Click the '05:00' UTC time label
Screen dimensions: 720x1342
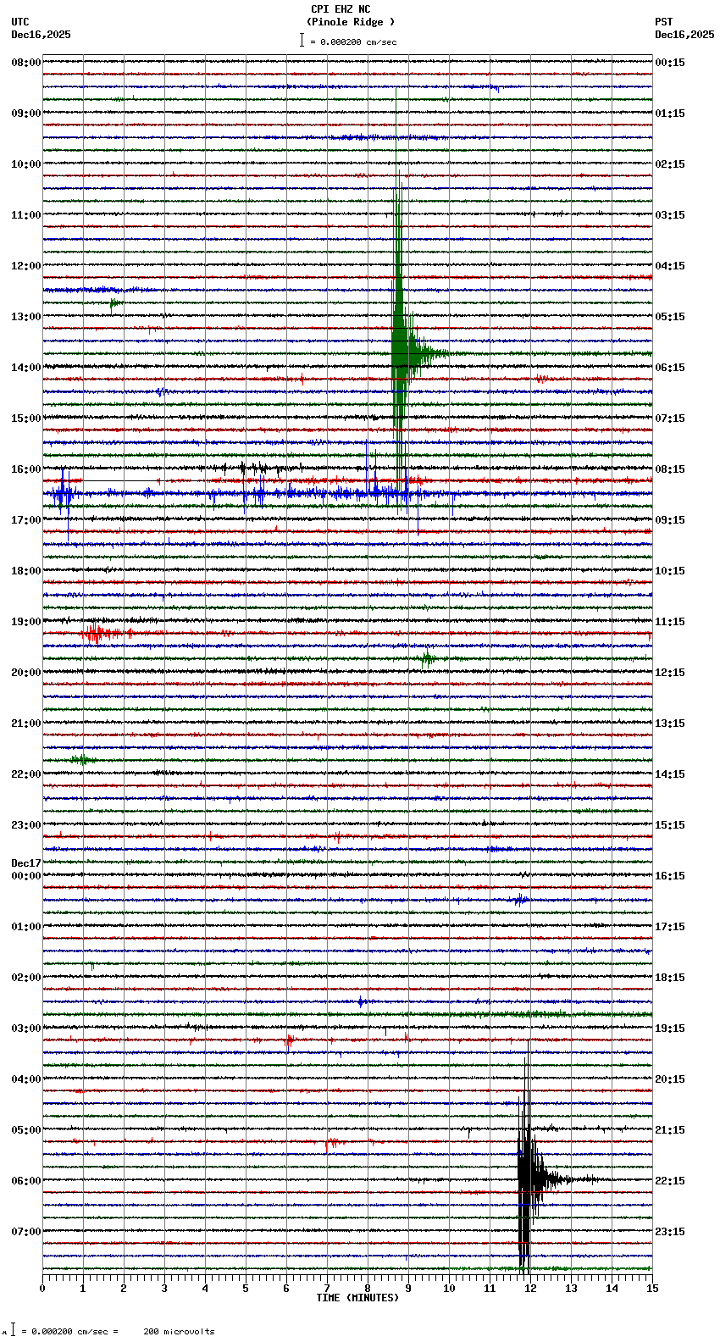(x=26, y=1130)
